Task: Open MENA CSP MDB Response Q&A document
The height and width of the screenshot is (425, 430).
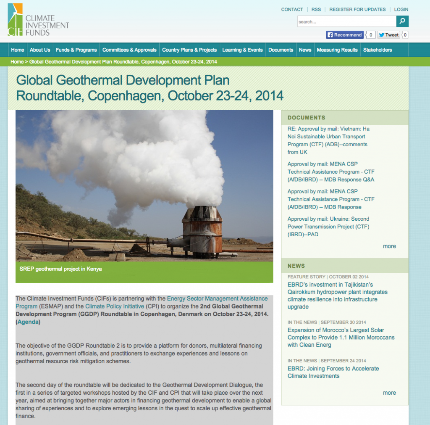Action: pos(331,172)
